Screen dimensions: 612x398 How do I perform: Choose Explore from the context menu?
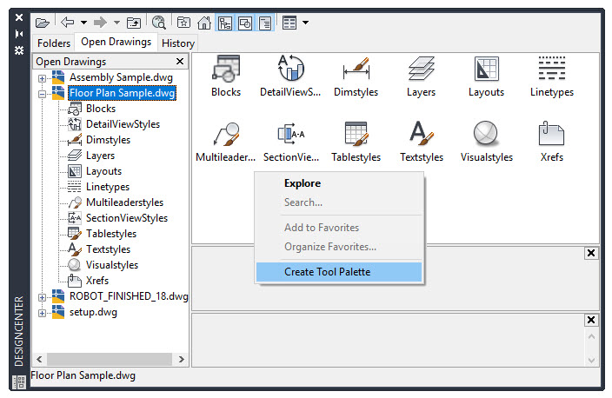[x=339, y=183]
